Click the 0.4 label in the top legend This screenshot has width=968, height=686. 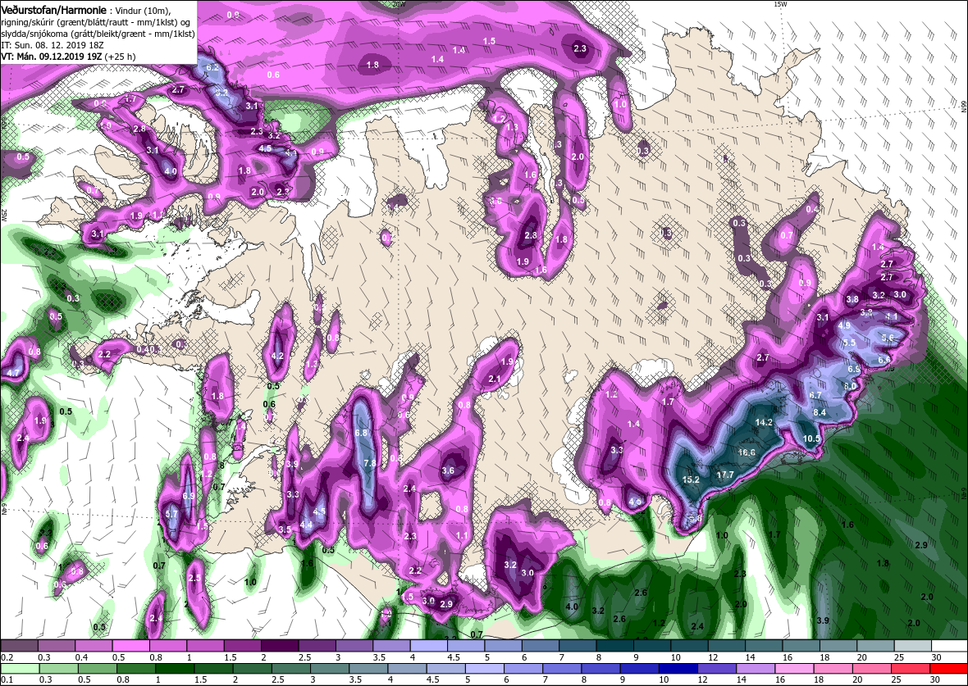pyautogui.click(x=81, y=657)
